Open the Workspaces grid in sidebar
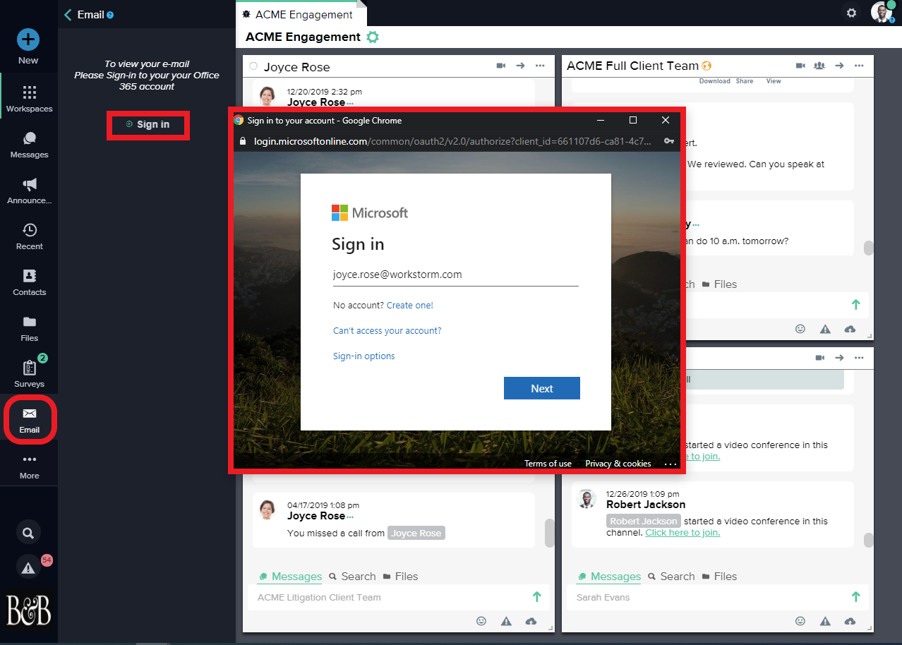Viewport: 902px width, 645px height. coord(29,93)
